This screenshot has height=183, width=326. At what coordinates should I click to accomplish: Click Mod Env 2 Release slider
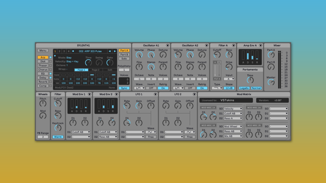click(x=113, y=104)
